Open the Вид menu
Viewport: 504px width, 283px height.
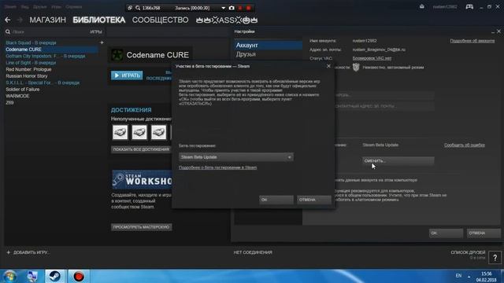pos(24,7)
